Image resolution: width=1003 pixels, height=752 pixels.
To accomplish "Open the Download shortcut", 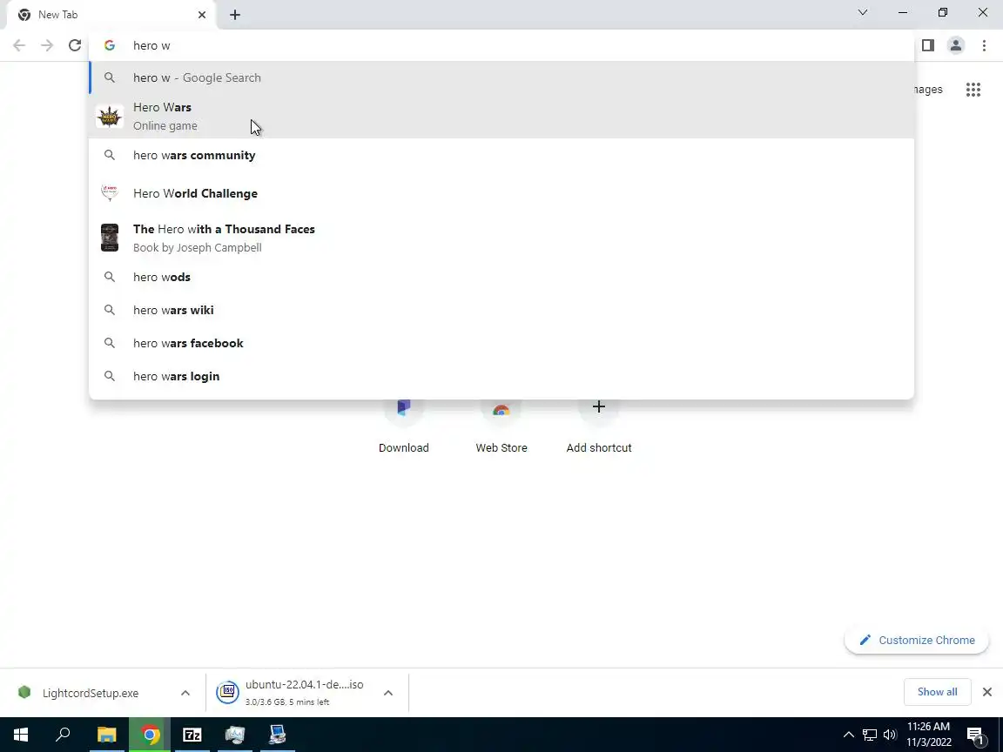I will click(404, 426).
